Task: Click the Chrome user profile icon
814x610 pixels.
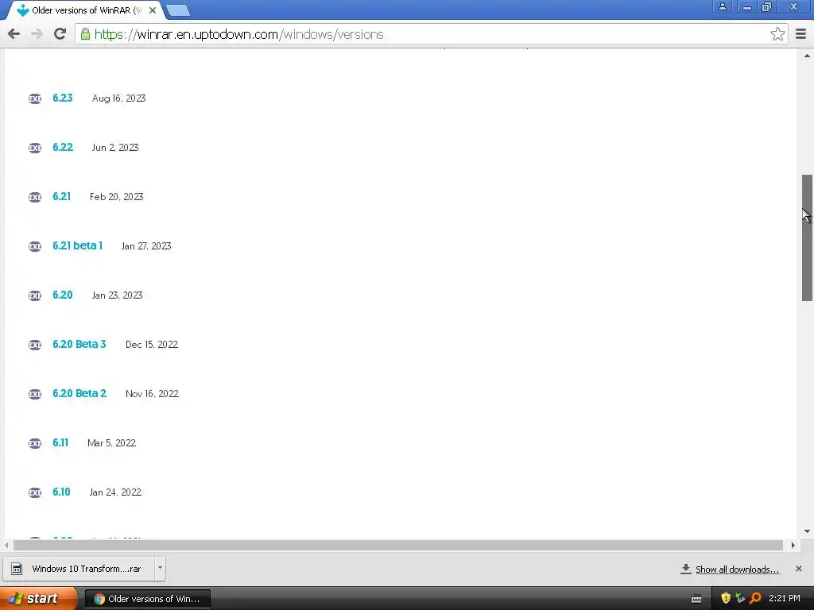Action: click(722, 6)
